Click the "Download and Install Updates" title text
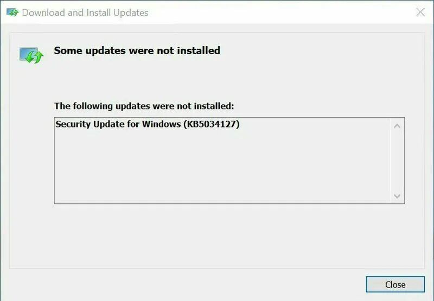Viewport: 434px width, 301px height. coord(85,12)
